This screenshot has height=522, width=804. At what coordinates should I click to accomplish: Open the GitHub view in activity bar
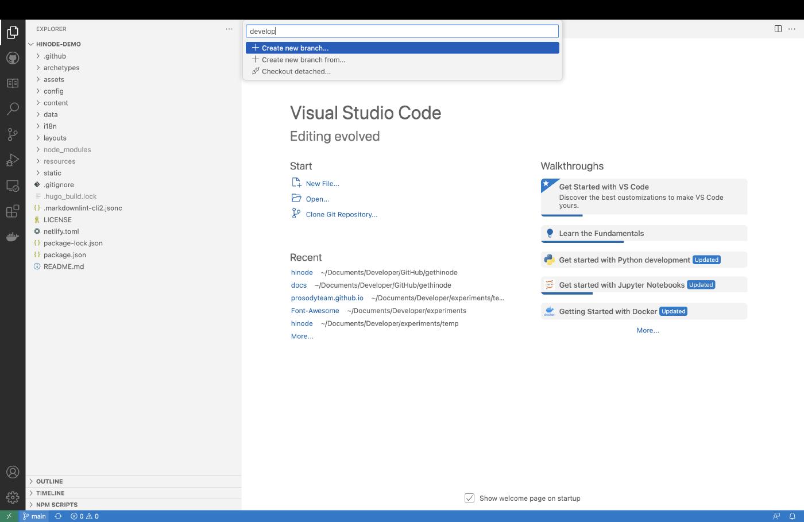(13, 58)
